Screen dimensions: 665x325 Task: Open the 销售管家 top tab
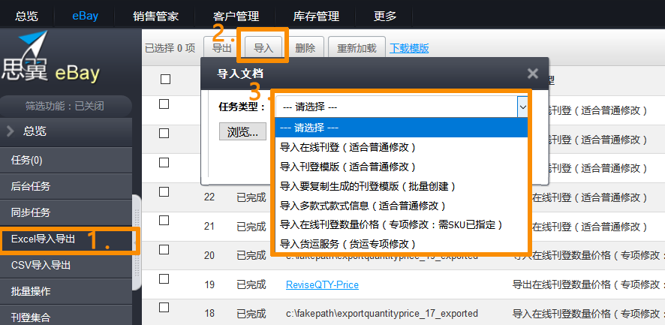[x=155, y=17]
